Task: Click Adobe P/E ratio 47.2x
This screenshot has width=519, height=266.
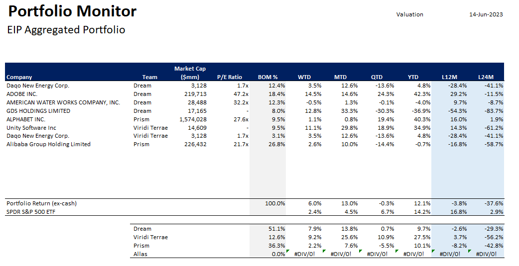Action: [x=241, y=94]
